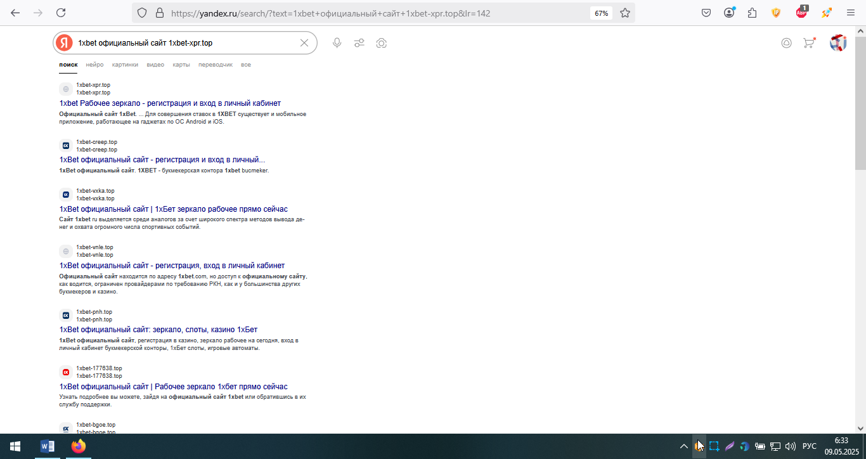Open the taskbar clock and calendar
The image size is (866, 459).
841,446
